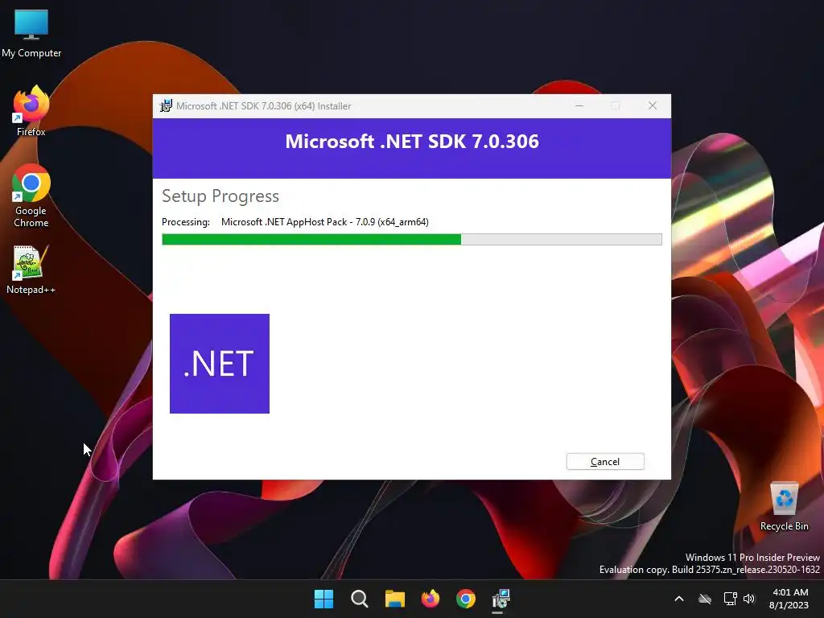
Task: Open My Computer desktop icon
Action: (31, 34)
